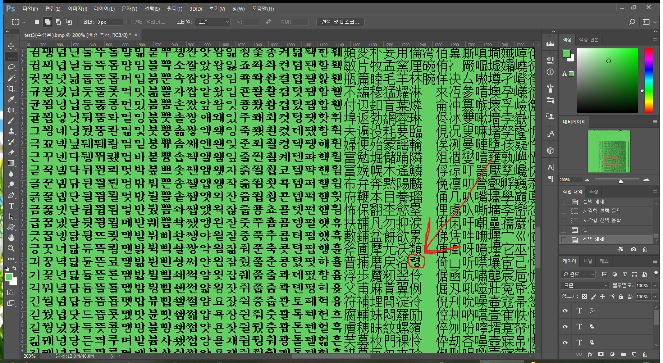Expand the 불투명도 opacity slider arrow
Viewport: 663px width, 363px height.
(654, 285)
